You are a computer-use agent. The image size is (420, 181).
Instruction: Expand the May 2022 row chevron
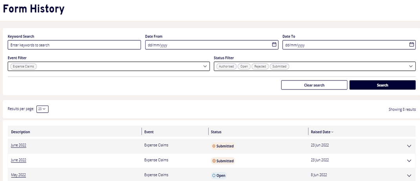click(x=409, y=176)
